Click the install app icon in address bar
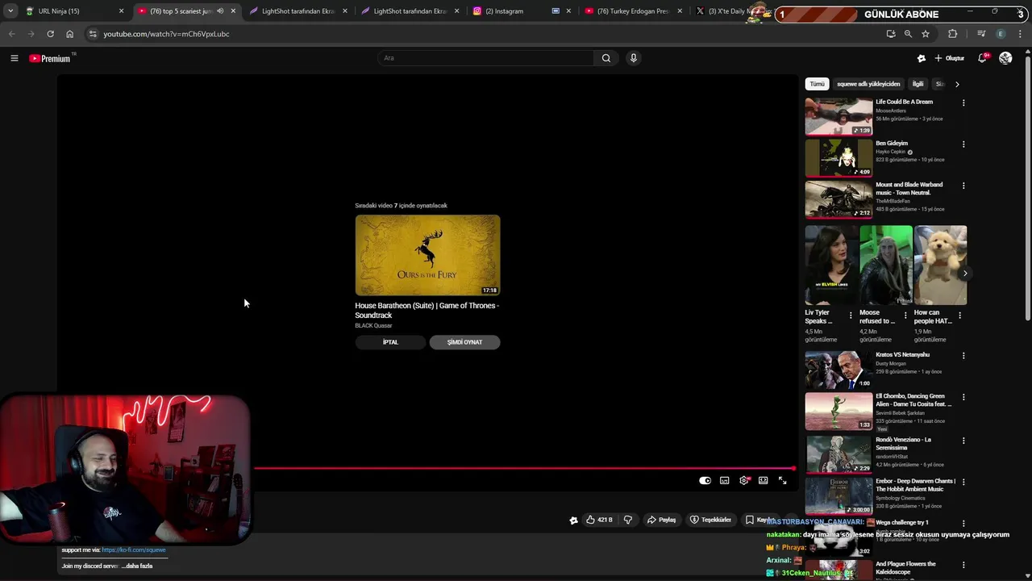Image resolution: width=1032 pixels, height=581 pixels. pos(891,34)
